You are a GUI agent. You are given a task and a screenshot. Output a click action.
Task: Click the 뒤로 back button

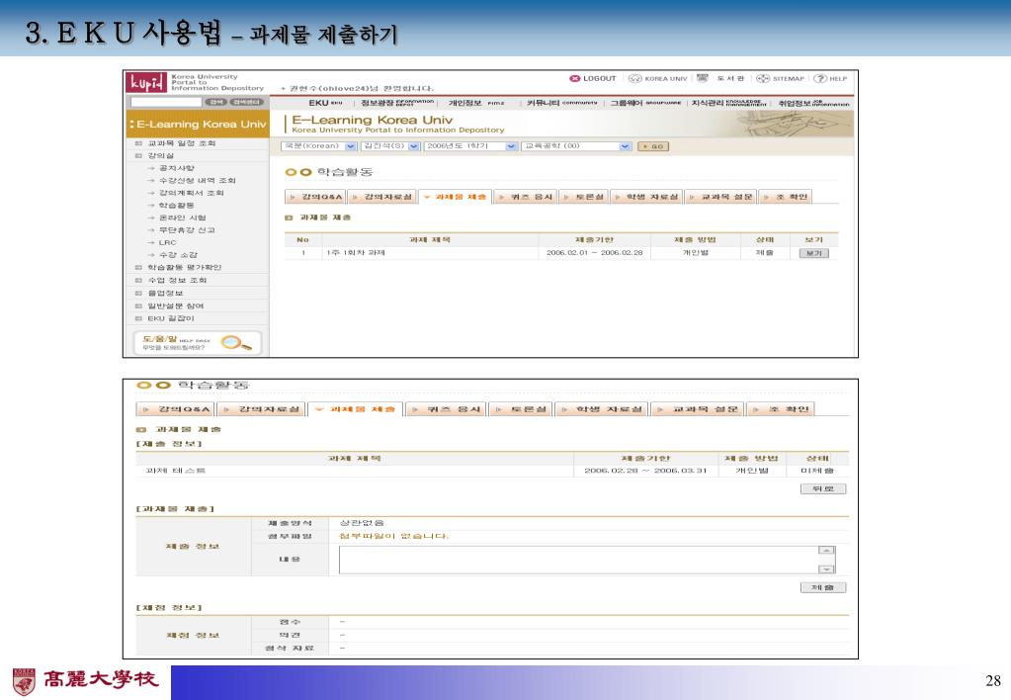[822, 489]
